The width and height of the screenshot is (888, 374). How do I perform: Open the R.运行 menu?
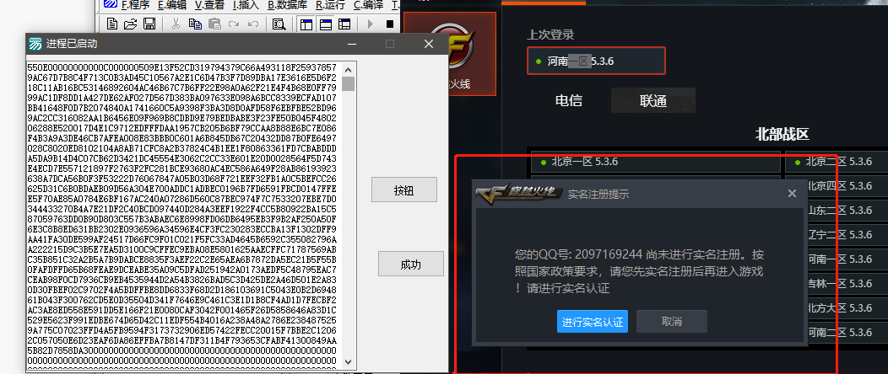330,5
